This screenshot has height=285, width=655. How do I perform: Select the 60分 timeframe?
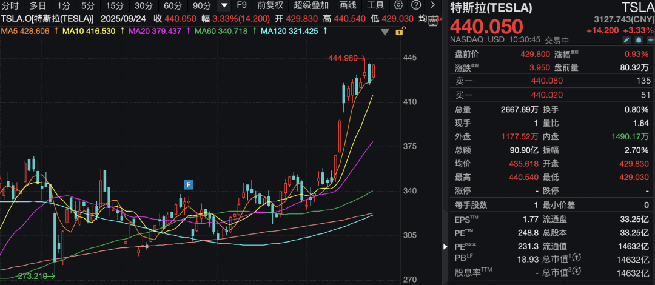click(172, 5)
